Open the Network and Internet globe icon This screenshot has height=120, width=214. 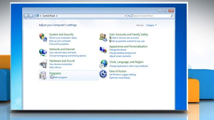pos(43,52)
